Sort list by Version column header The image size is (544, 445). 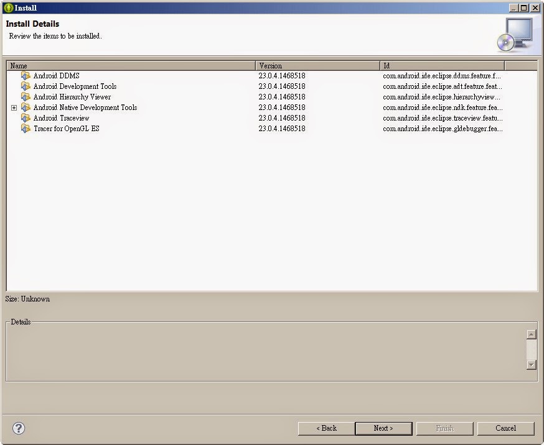[x=317, y=66]
